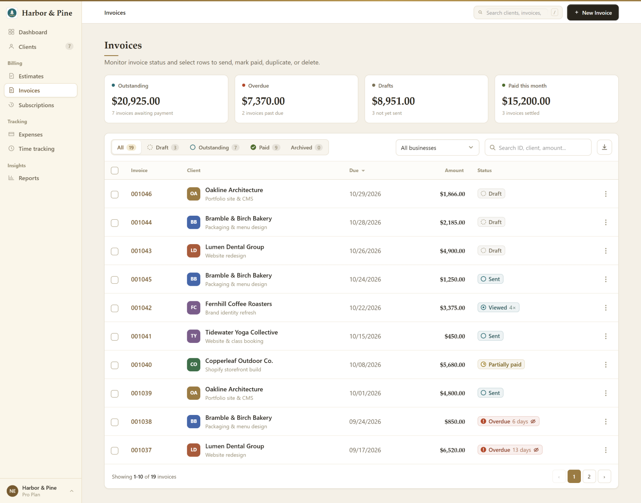This screenshot has height=503, width=641.
Task: Switch to the Draft filter tab
Action: [162, 147]
